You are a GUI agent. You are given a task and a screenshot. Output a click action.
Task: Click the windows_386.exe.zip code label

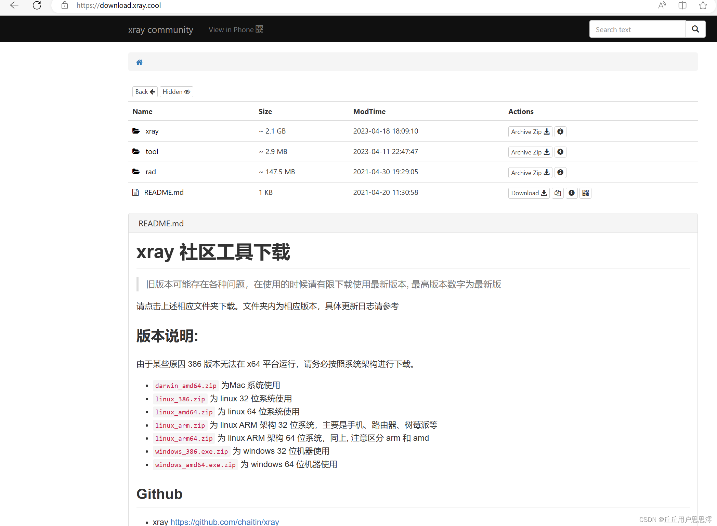(192, 451)
